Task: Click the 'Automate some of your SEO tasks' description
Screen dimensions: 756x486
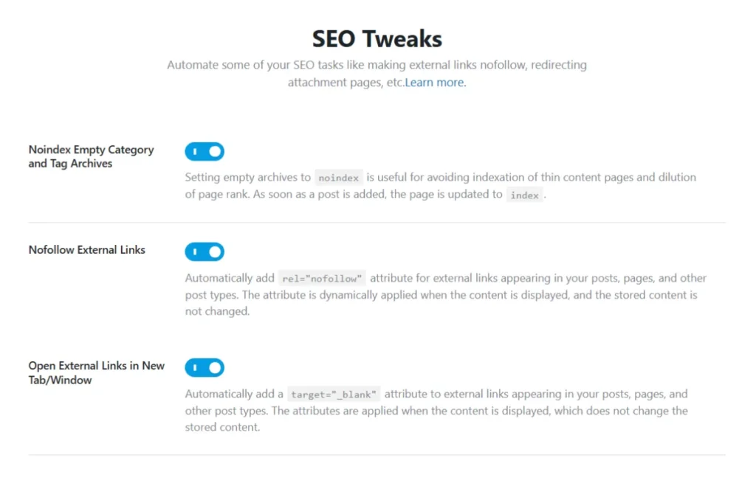Action: click(377, 65)
